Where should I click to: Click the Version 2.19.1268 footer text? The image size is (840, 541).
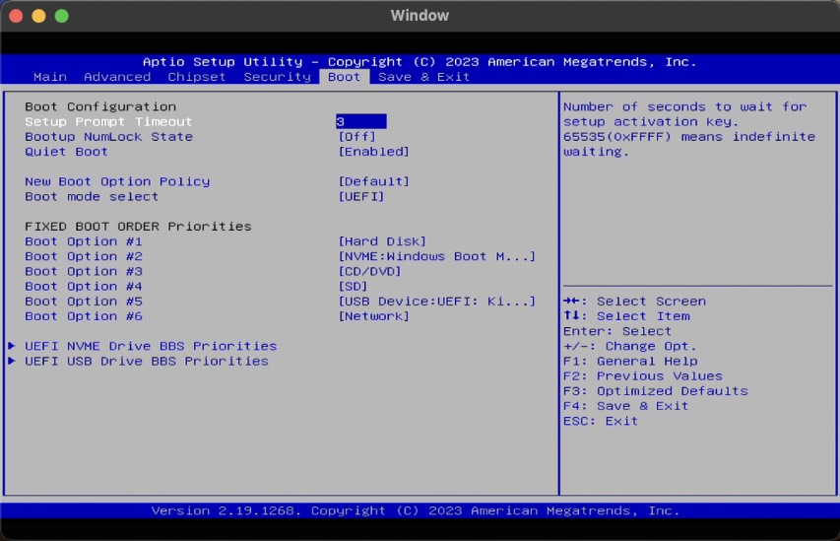[416, 511]
